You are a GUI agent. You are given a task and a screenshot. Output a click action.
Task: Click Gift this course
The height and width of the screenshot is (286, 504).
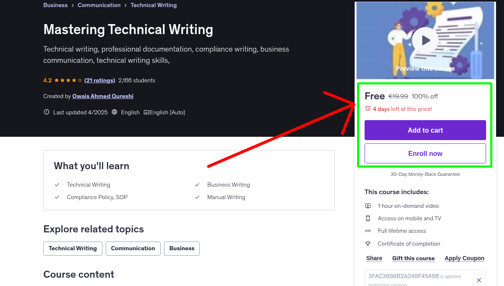[413, 258]
